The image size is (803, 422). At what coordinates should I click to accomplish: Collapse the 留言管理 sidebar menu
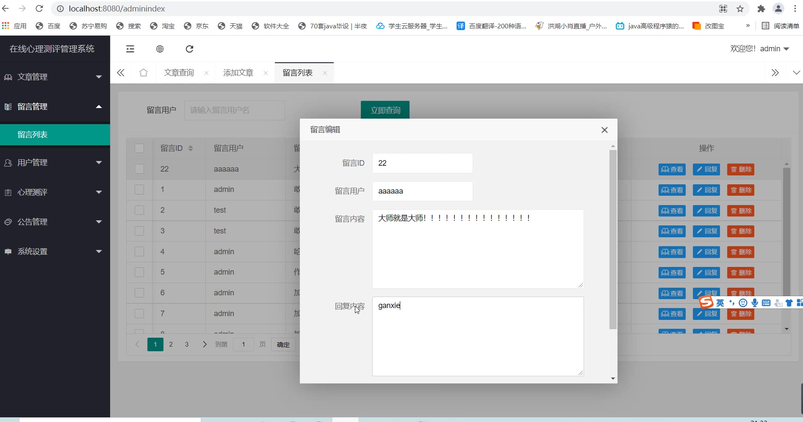pos(55,107)
